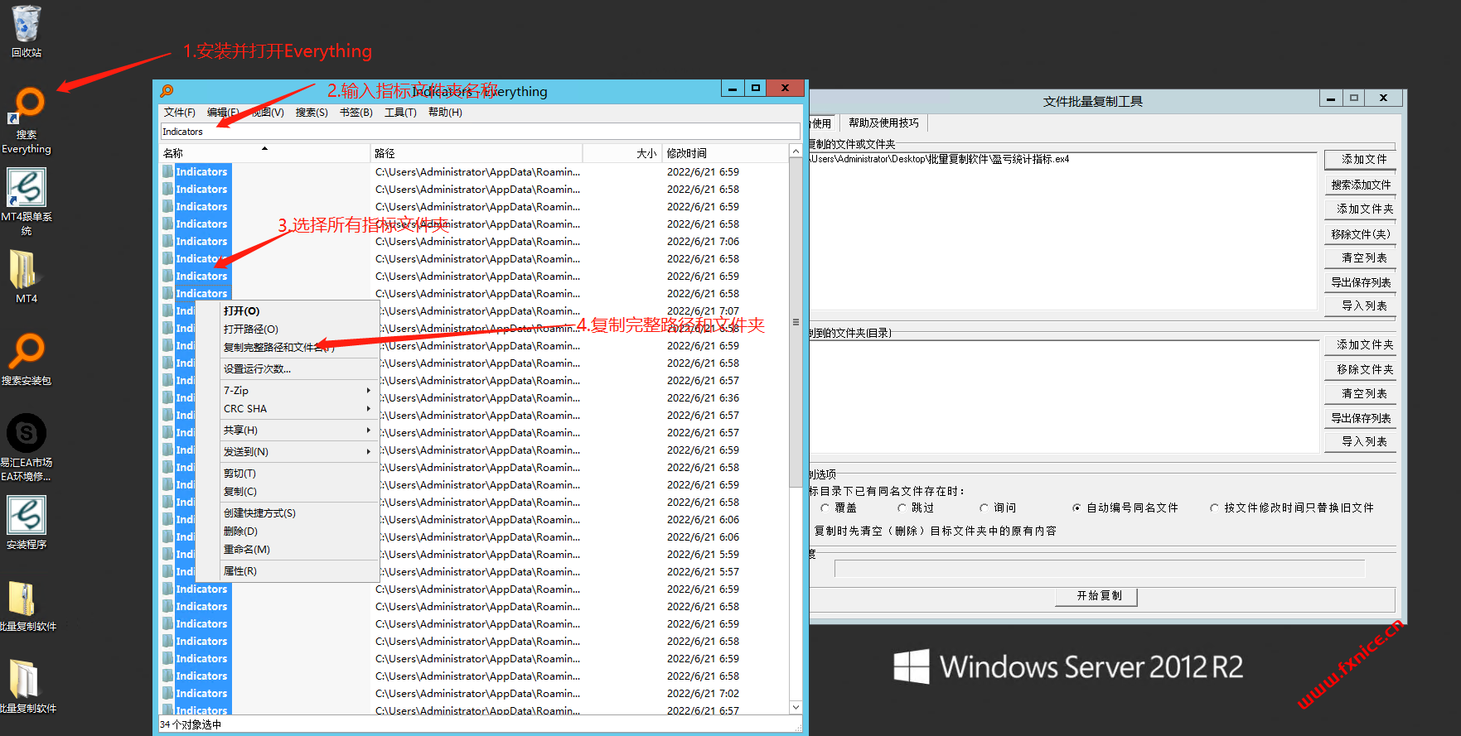The height and width of the screenshot is (736, 1461).
Task: Click the results scrollbar down arrow
Action: coord(796,707)
